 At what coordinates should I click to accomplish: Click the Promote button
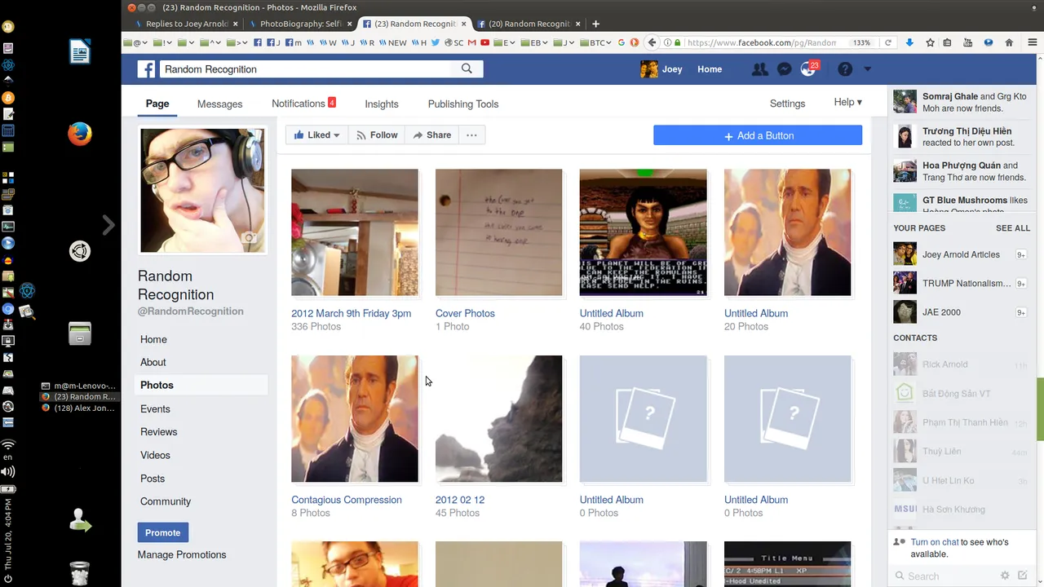163,532
